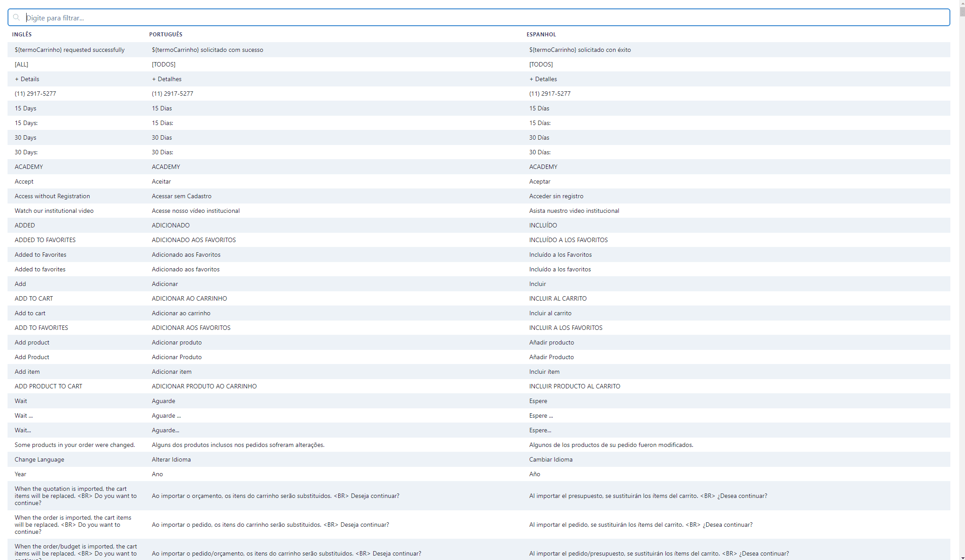Image resolution: width=965 pixels, height=560 pixels.
Task: Focus the 'Digite para filtrar...' filter field
Action: [x=479, y=18]
